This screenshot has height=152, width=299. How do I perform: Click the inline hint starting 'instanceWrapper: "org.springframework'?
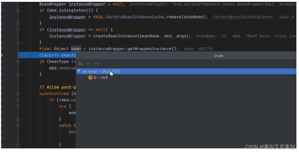pos(213,4)
